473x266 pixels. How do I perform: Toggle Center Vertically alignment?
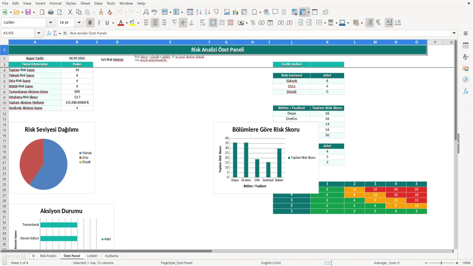(183, 23)
